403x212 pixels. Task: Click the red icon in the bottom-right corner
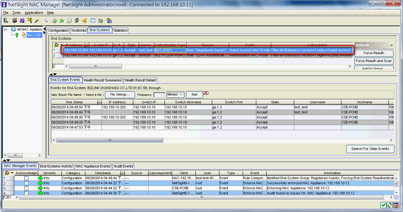coord(396,205)
